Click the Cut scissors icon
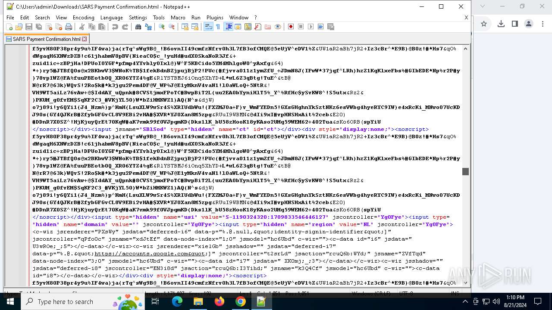This screenshot has height=310, width=552. click(x=82, y=27)
